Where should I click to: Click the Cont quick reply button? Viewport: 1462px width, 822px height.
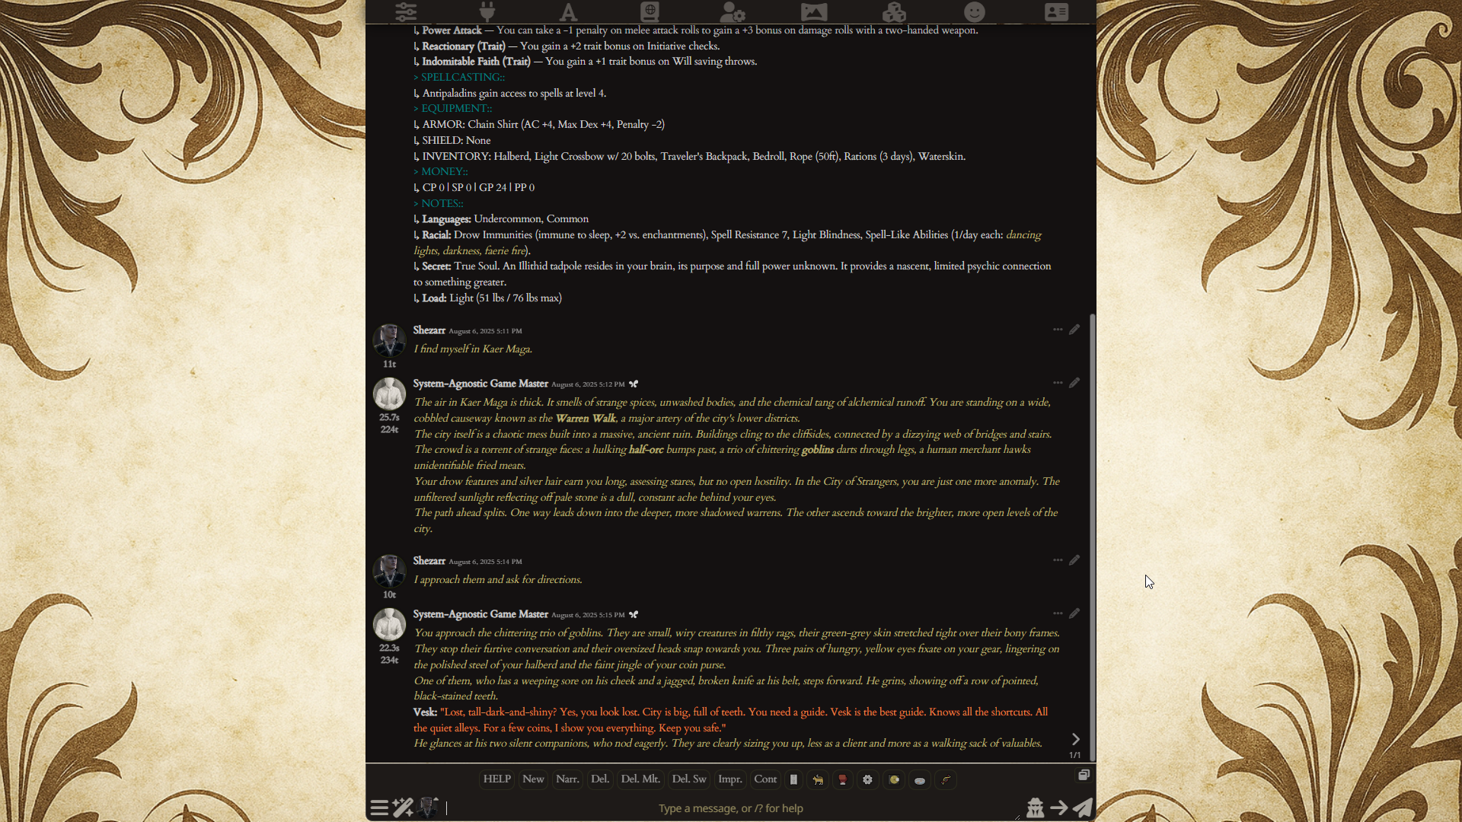tap(765, 779)
